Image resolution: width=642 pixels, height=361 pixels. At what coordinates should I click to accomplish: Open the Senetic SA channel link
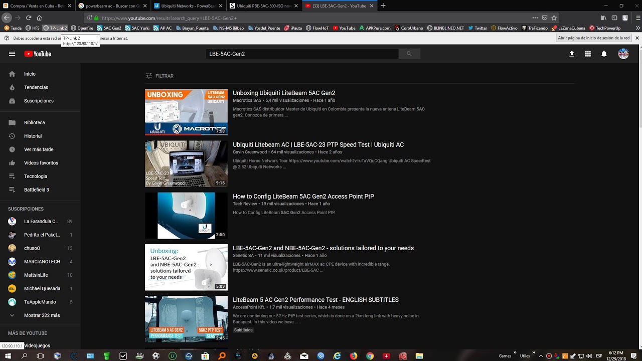pyautogui.click(x=243, y=255)
